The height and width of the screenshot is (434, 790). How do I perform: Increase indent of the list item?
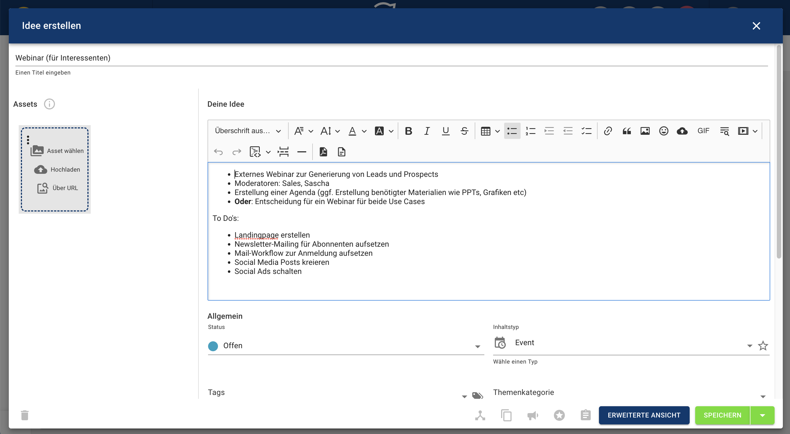(549, 131)
